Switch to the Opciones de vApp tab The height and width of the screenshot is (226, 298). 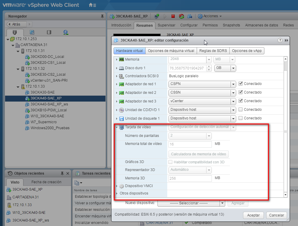pyautogui.click(x=247, y=51)
